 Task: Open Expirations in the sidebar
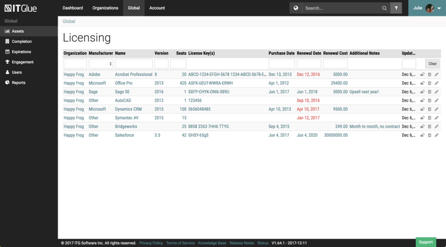(29, 52)
